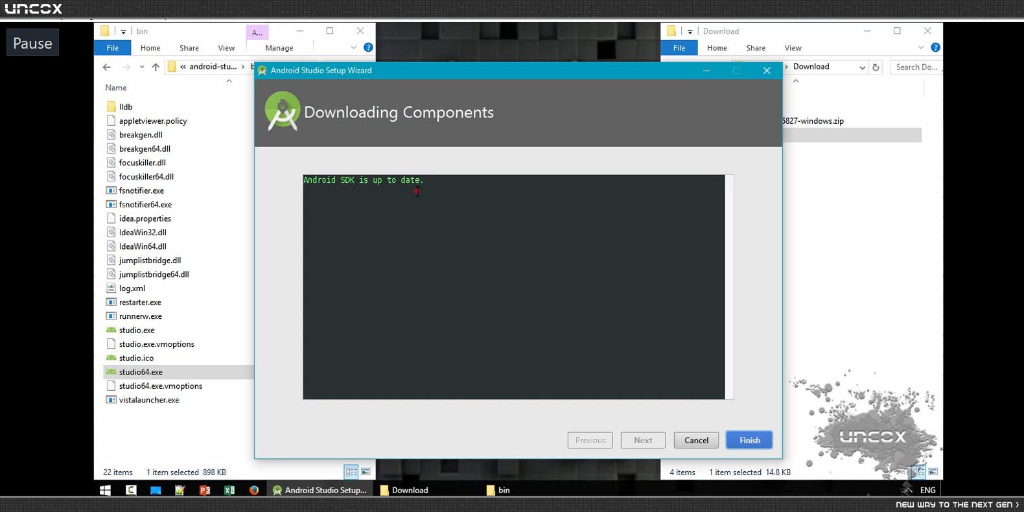Select the focuskiller64.dll file
The width and height of the screenshot is (1024, 512).
pos(146,176)
